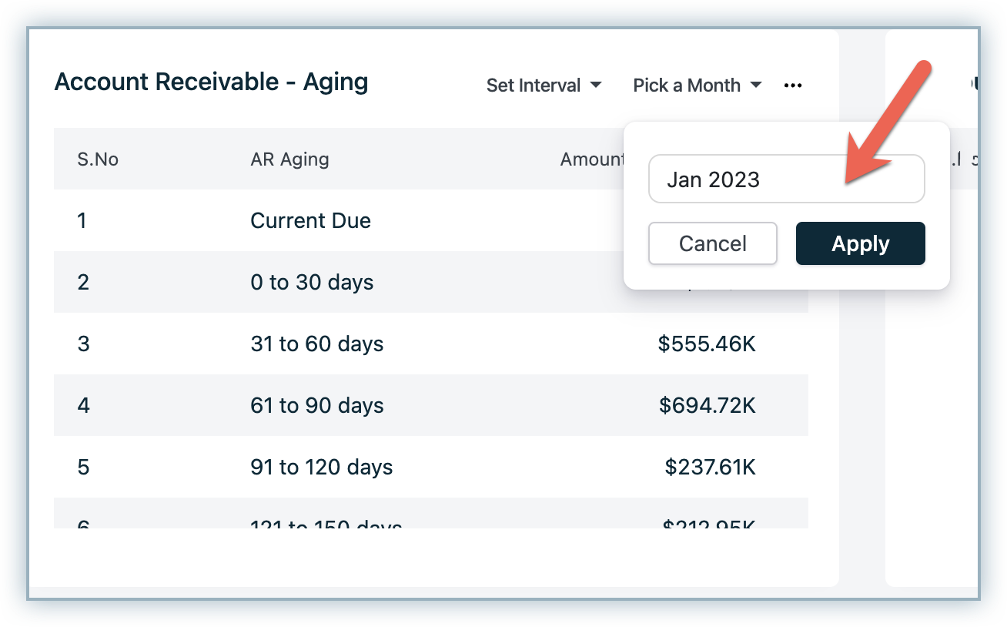Click the Amount column header

tap(591, 159)
